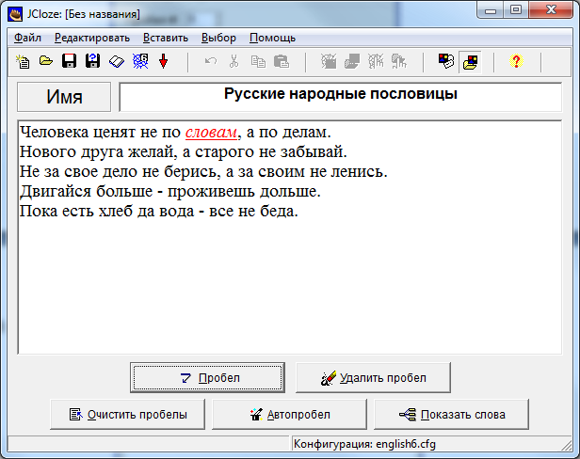This screenshot has height=459, width=580.
Task: Click status bar text Конфигурация: english6.cfg
Action: [364, 444]
